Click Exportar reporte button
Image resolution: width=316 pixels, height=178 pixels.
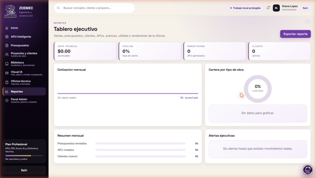(x=295, y=34)
